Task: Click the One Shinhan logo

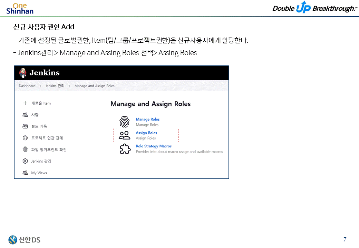Action: point(20,9)
